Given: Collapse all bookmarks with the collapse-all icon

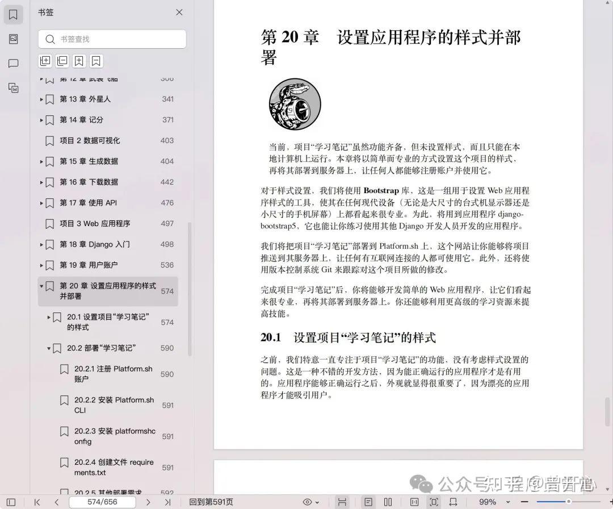Looking at the screenshot, I should point(62,61).
